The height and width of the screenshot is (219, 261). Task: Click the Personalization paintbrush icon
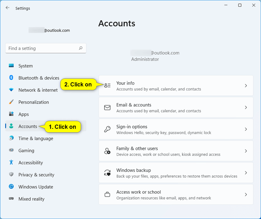coord(11,102)
